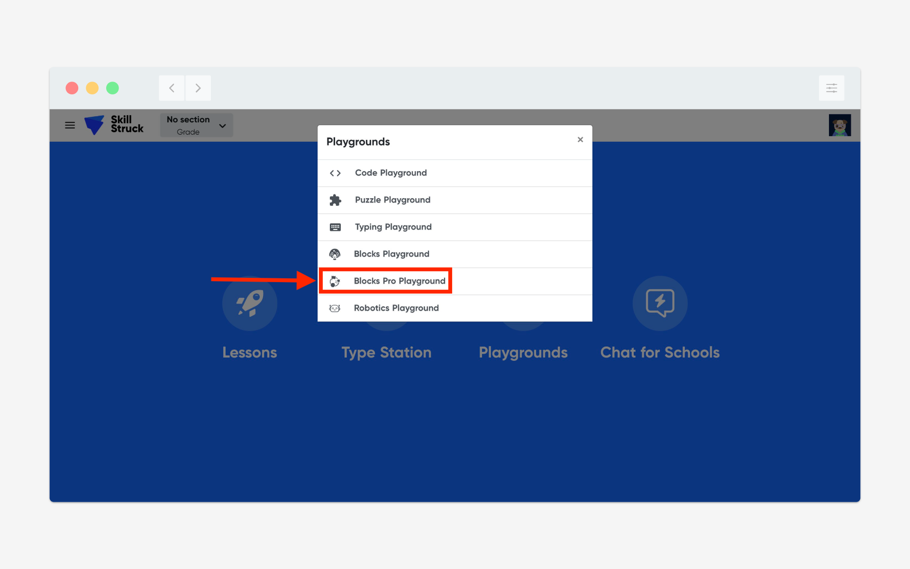Open Blocks Pro Playground
The width and height of the screenshot is (910, 569).
coord(455,281)
